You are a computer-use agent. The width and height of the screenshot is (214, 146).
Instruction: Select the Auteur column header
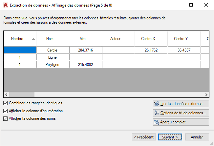pyautogui.click(x=118, y=39)
